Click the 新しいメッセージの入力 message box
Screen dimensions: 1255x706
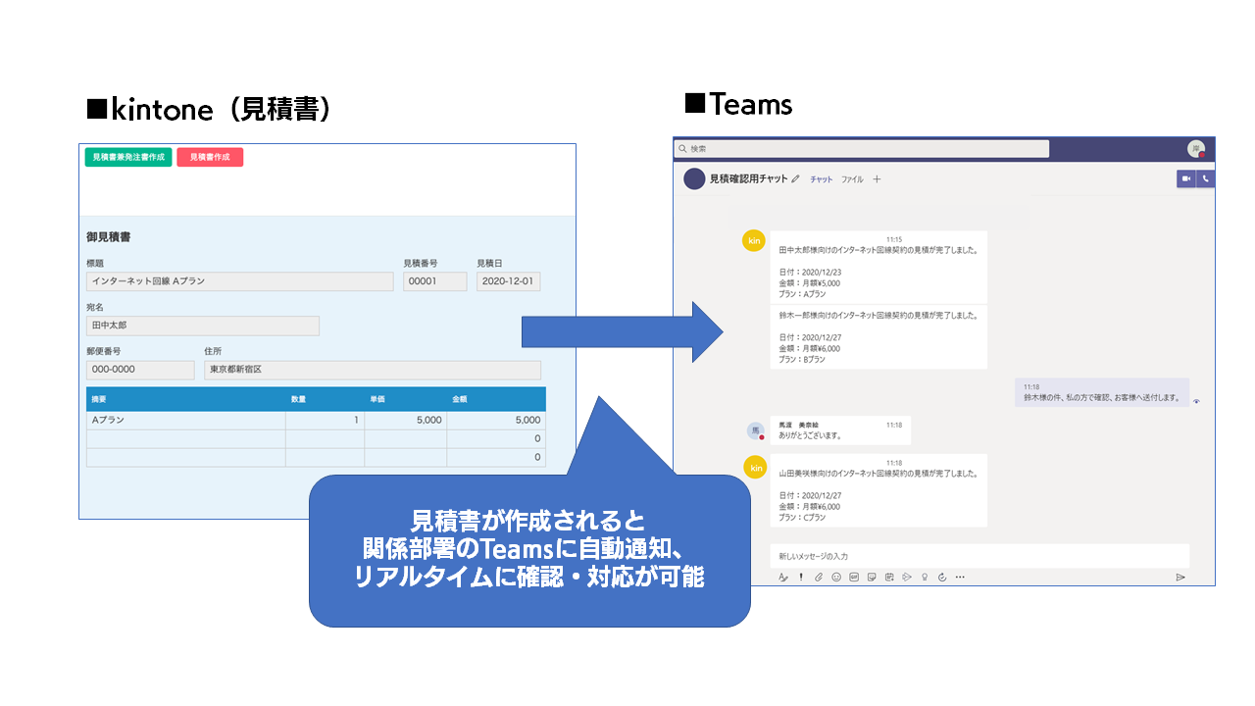tap(979, 556)
